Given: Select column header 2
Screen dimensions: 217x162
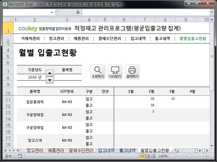Looking at the screenshot, I should coord(35,20).
